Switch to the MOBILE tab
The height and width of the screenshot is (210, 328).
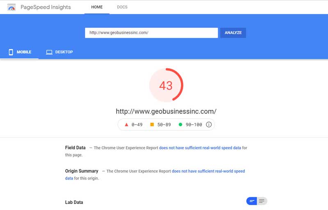[x=19, y=52]
